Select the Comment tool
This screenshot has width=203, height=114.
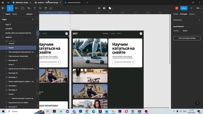[51, 8]
